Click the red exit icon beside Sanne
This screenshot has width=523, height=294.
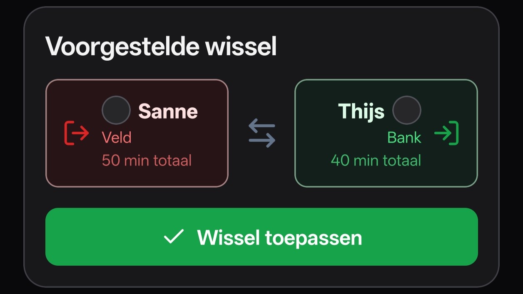click(x=77, y=133)
